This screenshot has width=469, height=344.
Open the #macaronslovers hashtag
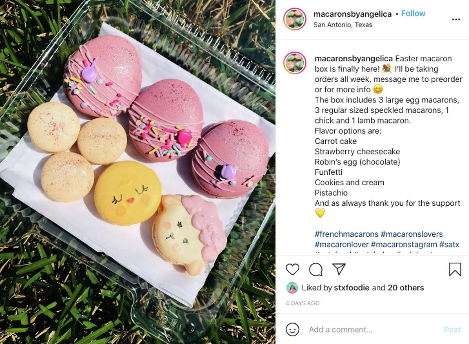tap(412, 234)
